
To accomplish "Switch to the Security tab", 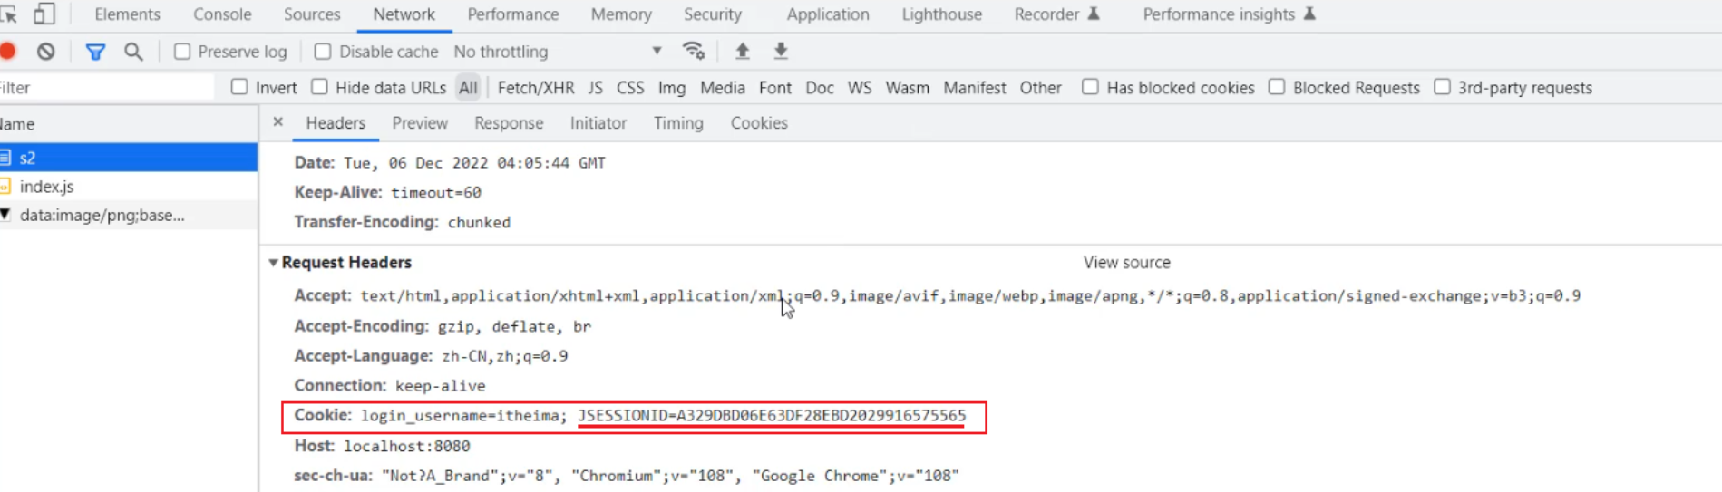I will pyautogui.click(x=713, y=14).
